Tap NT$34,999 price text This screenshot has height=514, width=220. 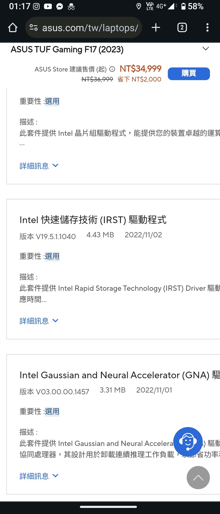140,69
